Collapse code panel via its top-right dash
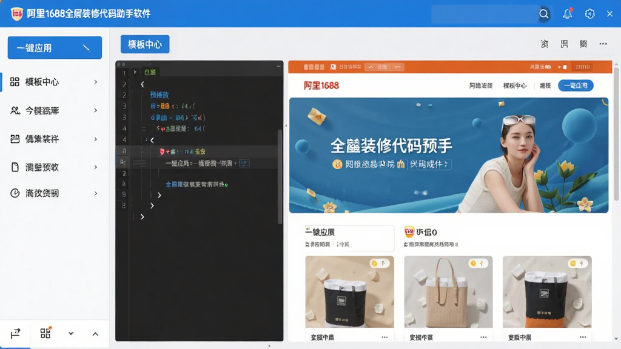 tap(278, 66)
